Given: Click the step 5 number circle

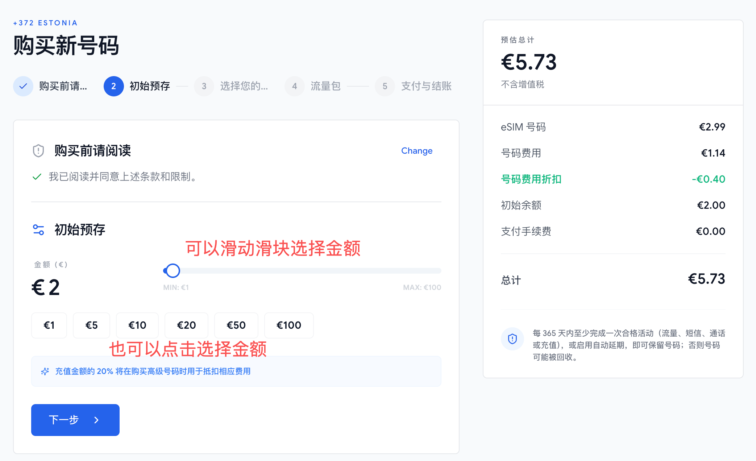Looking at the screenshot, I should tap(385, 86).
